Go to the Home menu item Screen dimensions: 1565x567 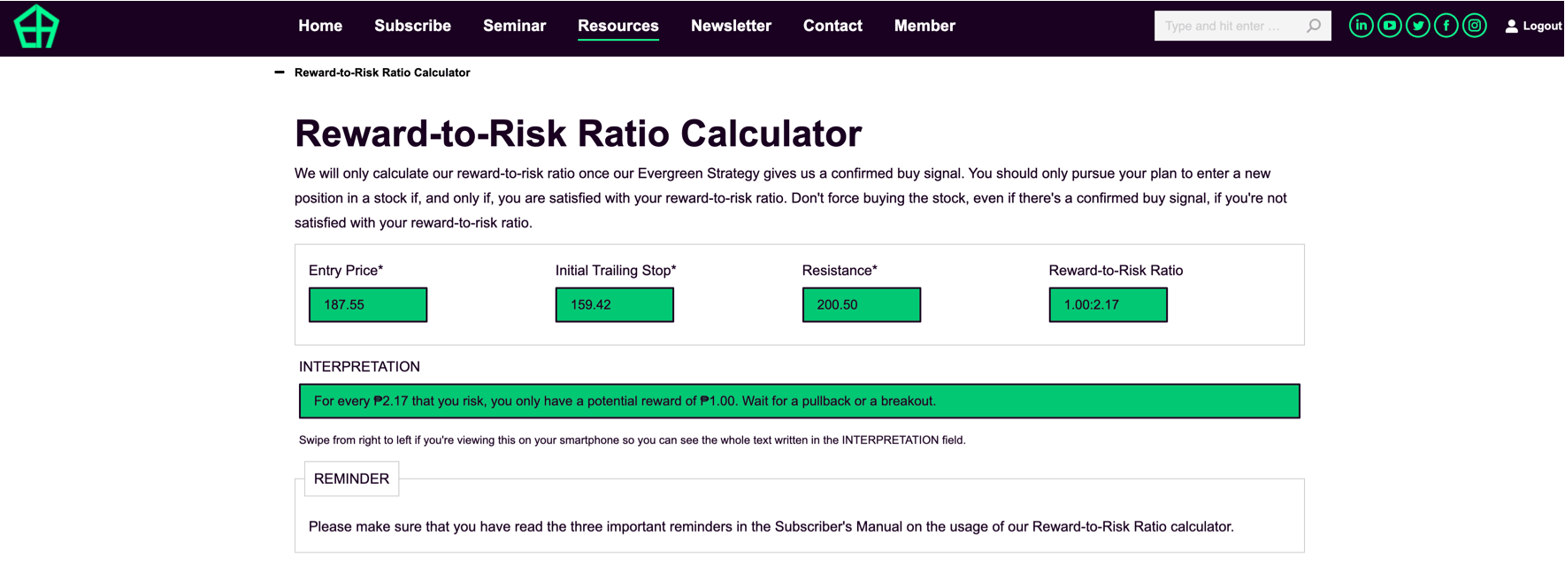pos(320,26)
